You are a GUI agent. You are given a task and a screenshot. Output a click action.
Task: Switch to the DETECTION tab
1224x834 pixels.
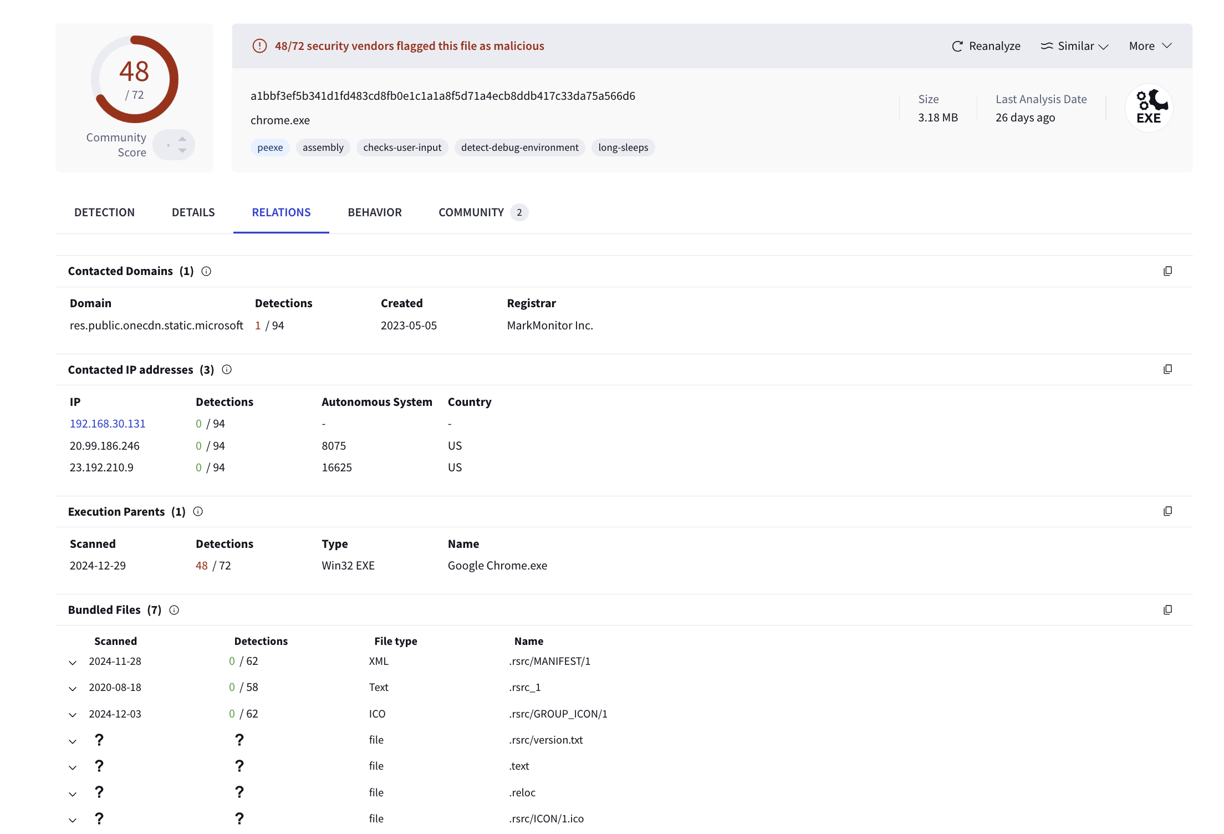[x=104, y=212]
